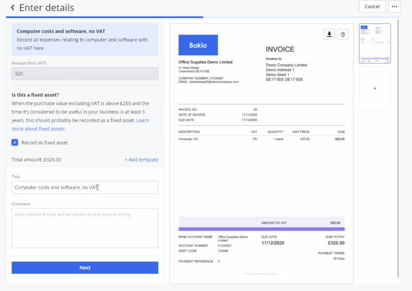Click the plus to add another page
This screenshot has width=412, height=291.
[375, 89]
